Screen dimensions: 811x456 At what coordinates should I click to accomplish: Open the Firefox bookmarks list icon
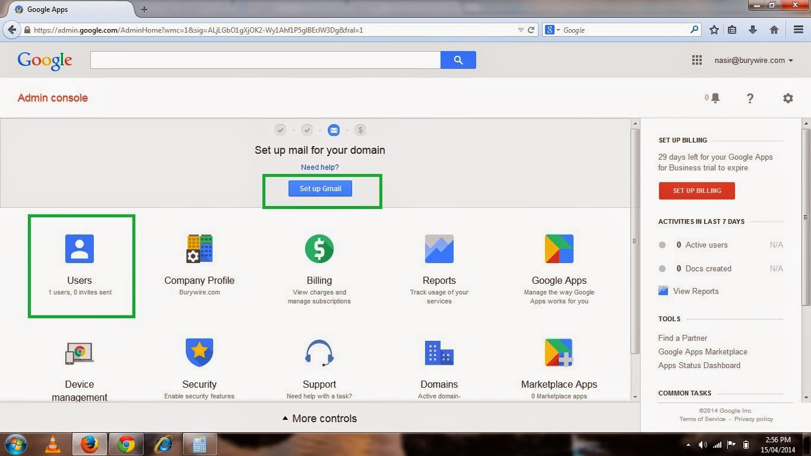click(732, 30)
